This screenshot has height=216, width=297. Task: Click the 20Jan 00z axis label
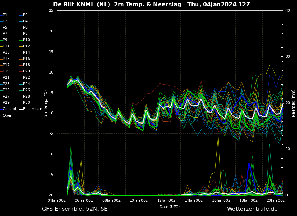click(276, 201)
